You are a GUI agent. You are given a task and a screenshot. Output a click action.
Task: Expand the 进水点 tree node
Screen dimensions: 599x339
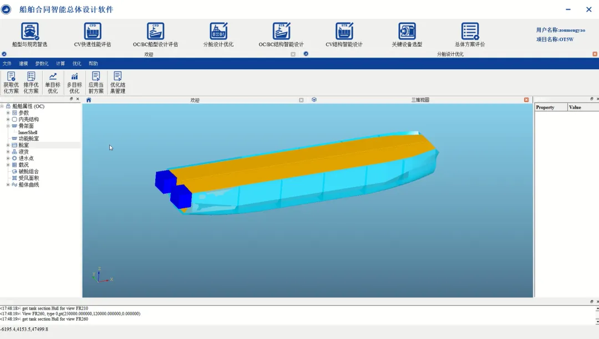point(8,158)
